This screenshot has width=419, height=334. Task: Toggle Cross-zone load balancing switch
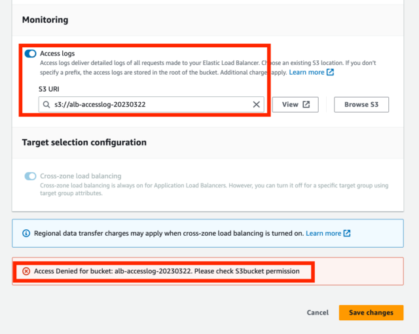point(30,176)
